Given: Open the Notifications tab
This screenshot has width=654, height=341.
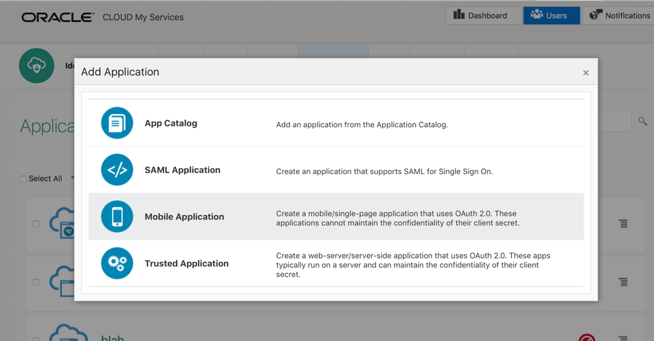Looking at the screenshot, I should pyautogui.click(x=619, y=15).
